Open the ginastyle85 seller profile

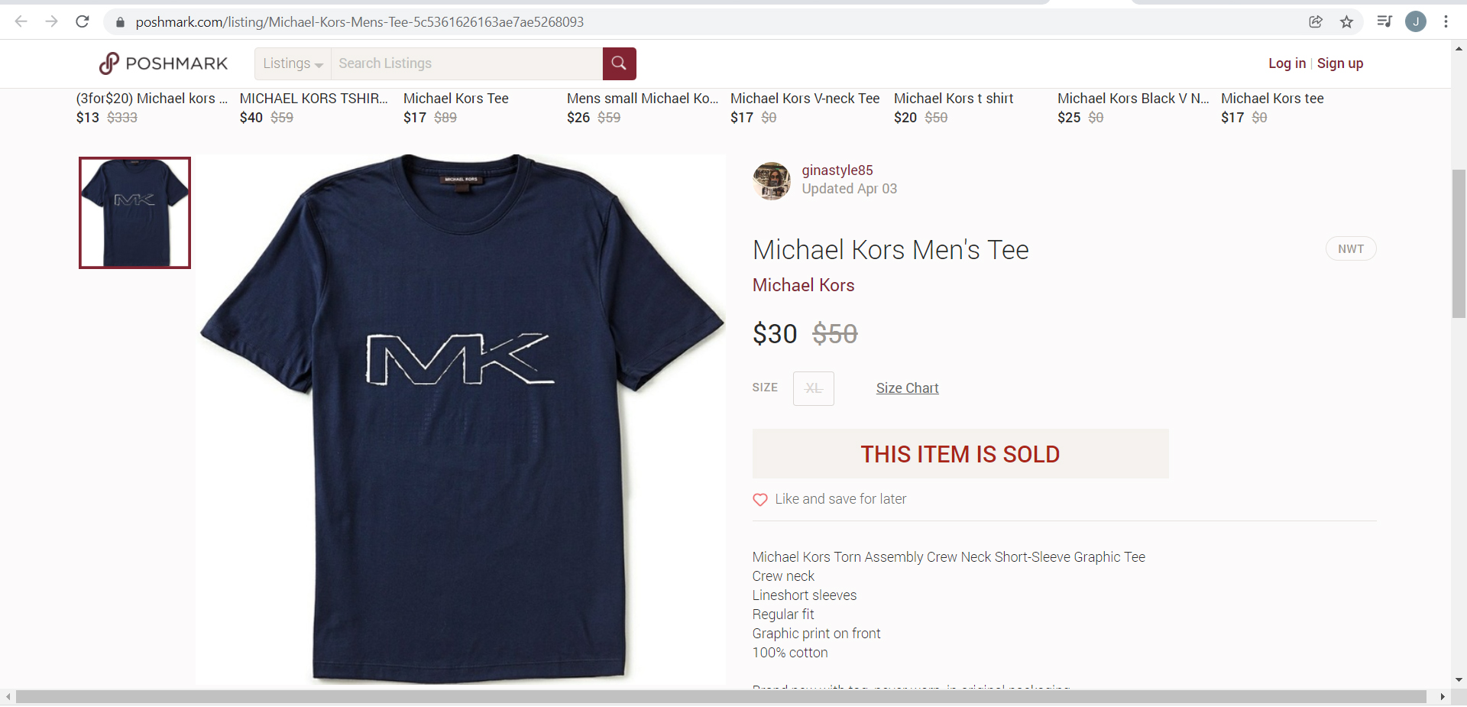[837, 170]
